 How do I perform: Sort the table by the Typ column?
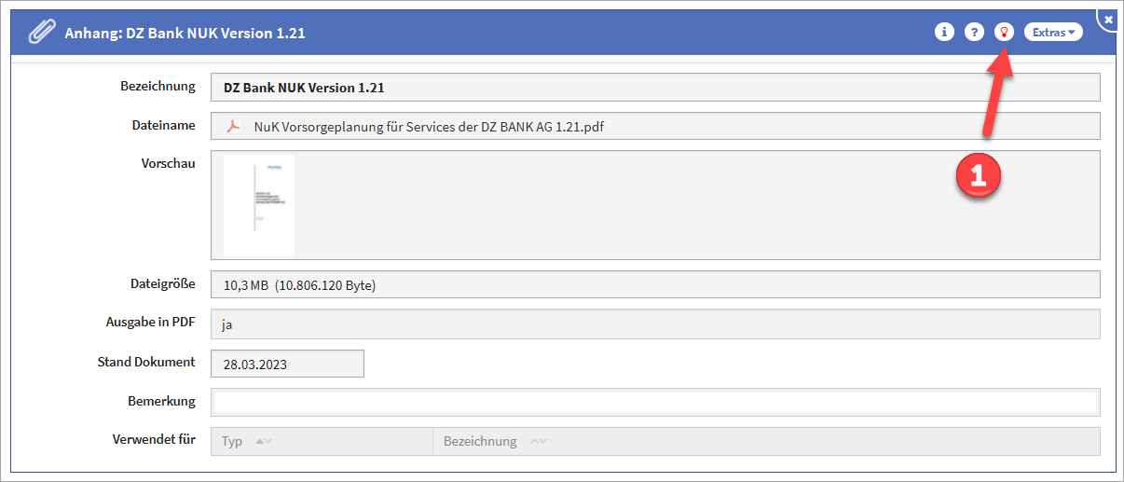[232, 441]
